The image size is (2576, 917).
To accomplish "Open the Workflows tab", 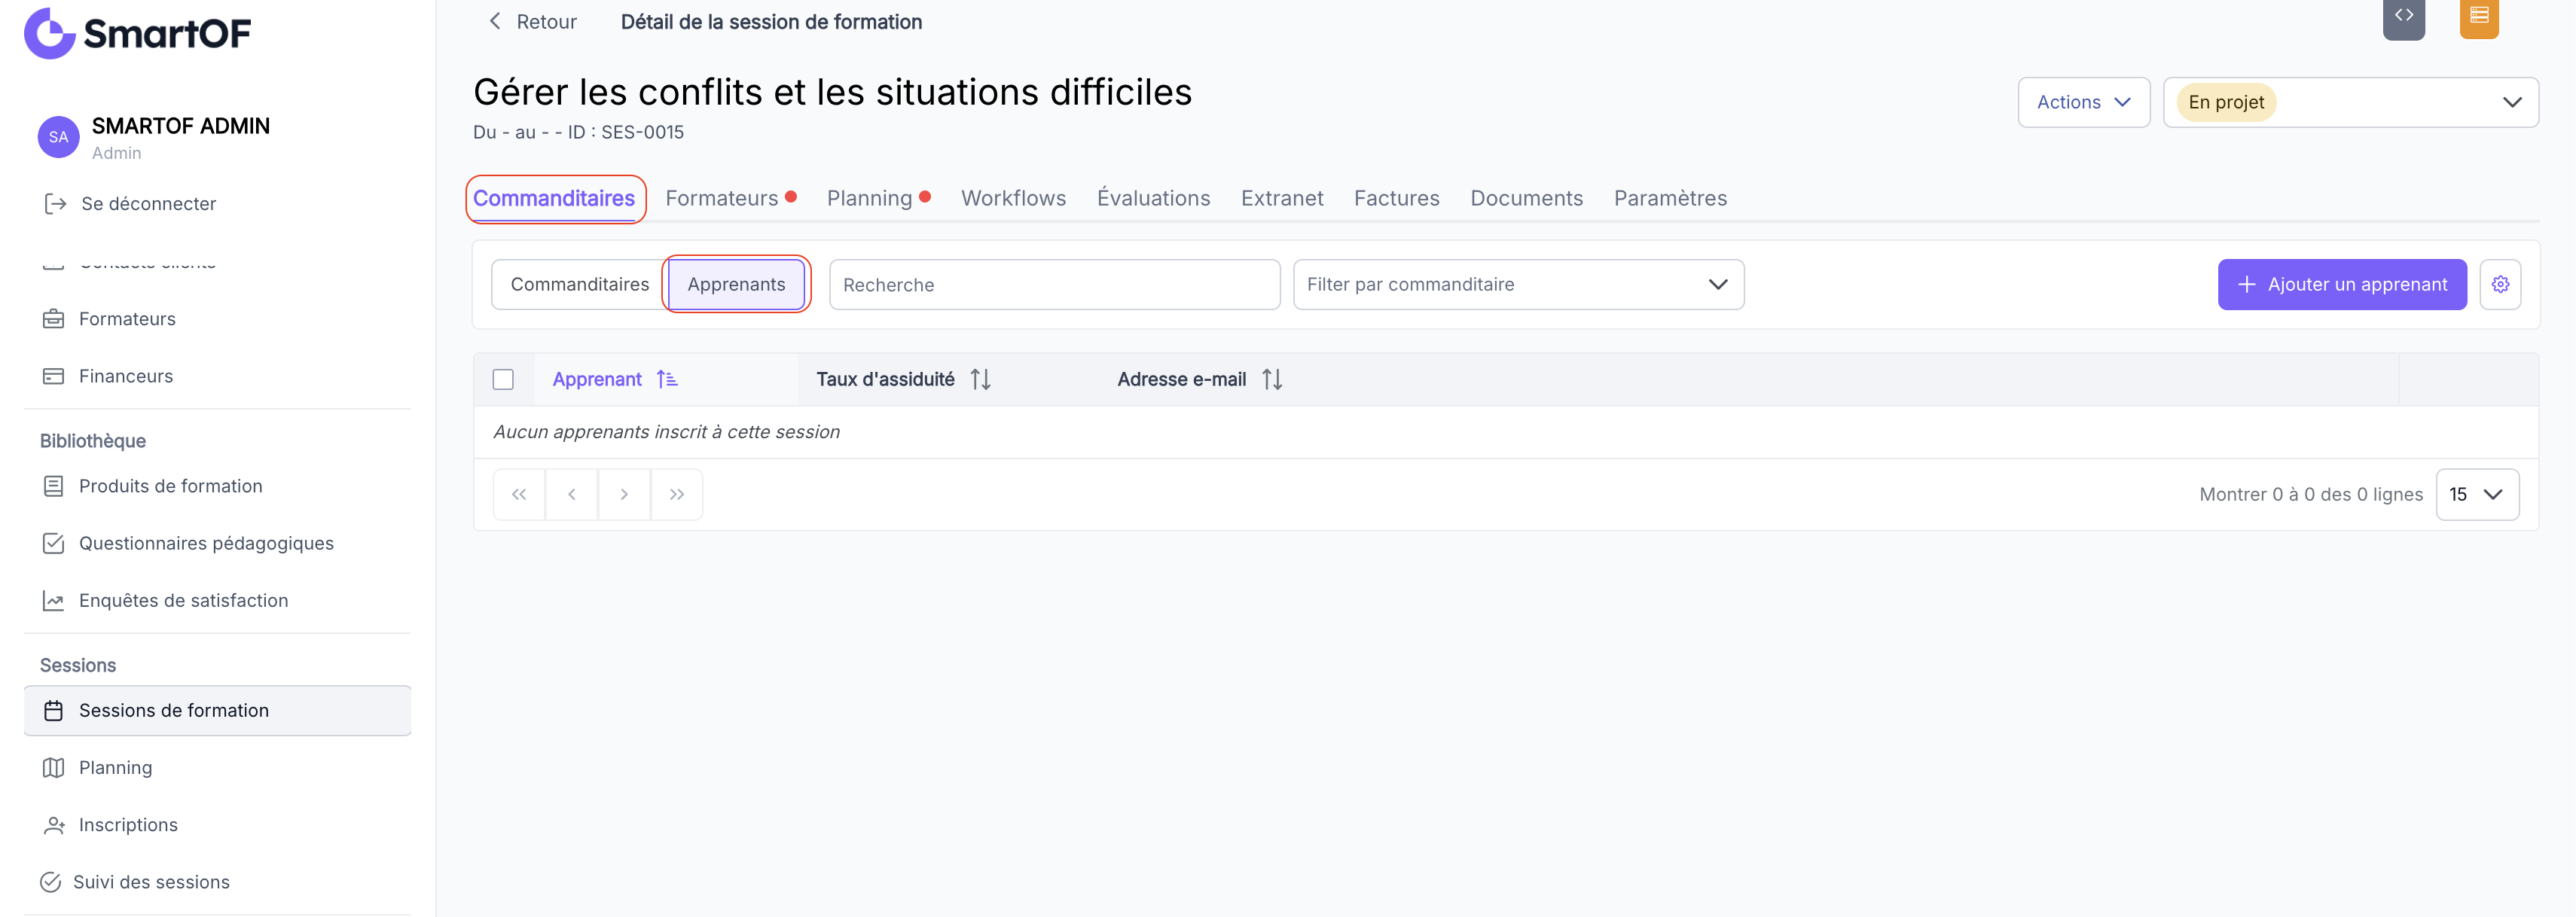I will point(1013,198).
